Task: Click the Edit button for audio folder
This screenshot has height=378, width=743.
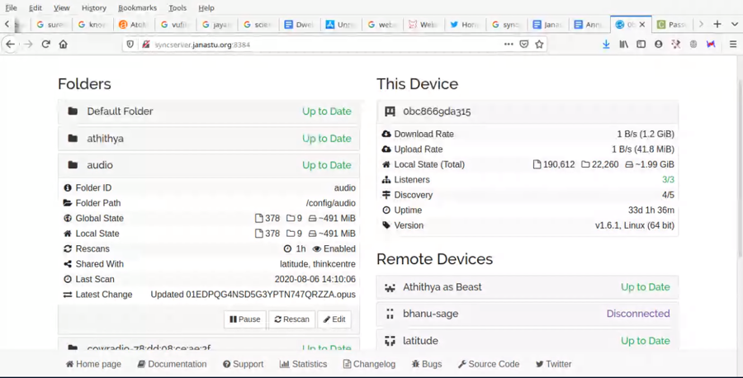Action: (x=334, y=319)
